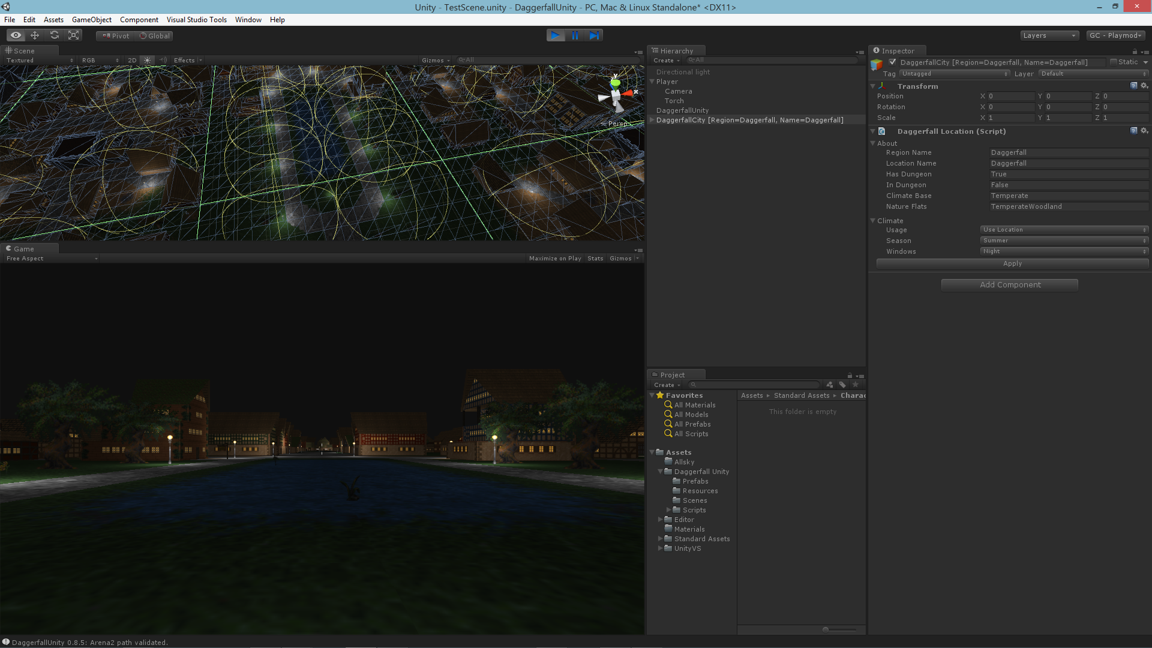Lock the Project panel
The image size is (1152, 648).
[x=850, y=376]
